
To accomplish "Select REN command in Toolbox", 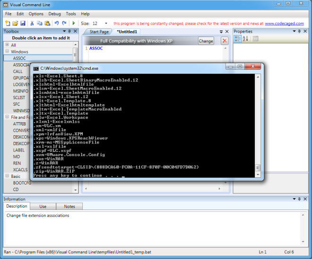I will 17,163.
